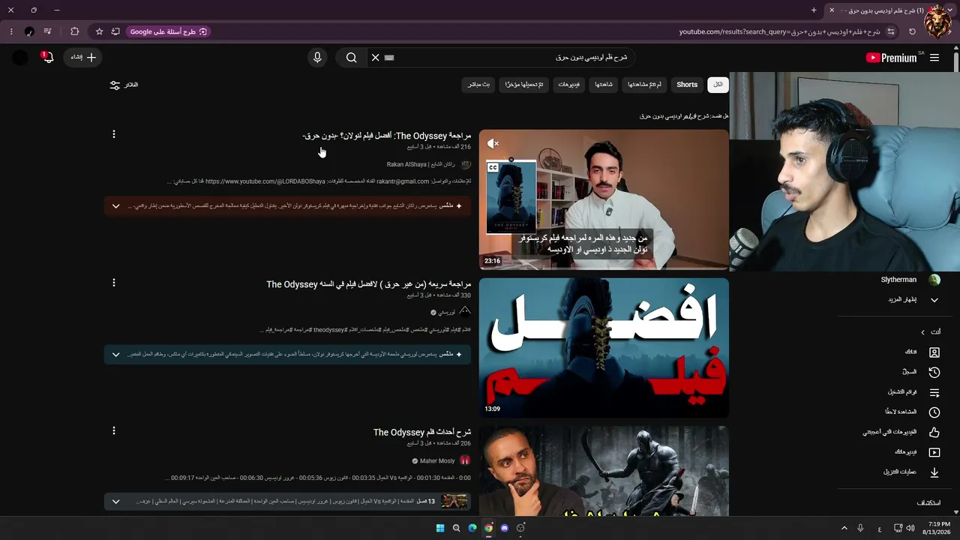Start voice search with microphone icon
The height and width of the screenshot is (540, 960).
click(317, 58)
